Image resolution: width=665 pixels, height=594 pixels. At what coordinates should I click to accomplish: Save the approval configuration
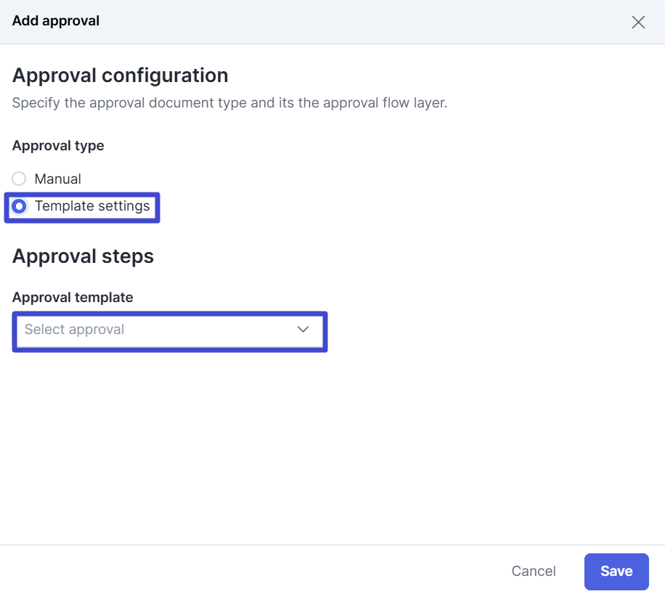[x=616, y=571]
